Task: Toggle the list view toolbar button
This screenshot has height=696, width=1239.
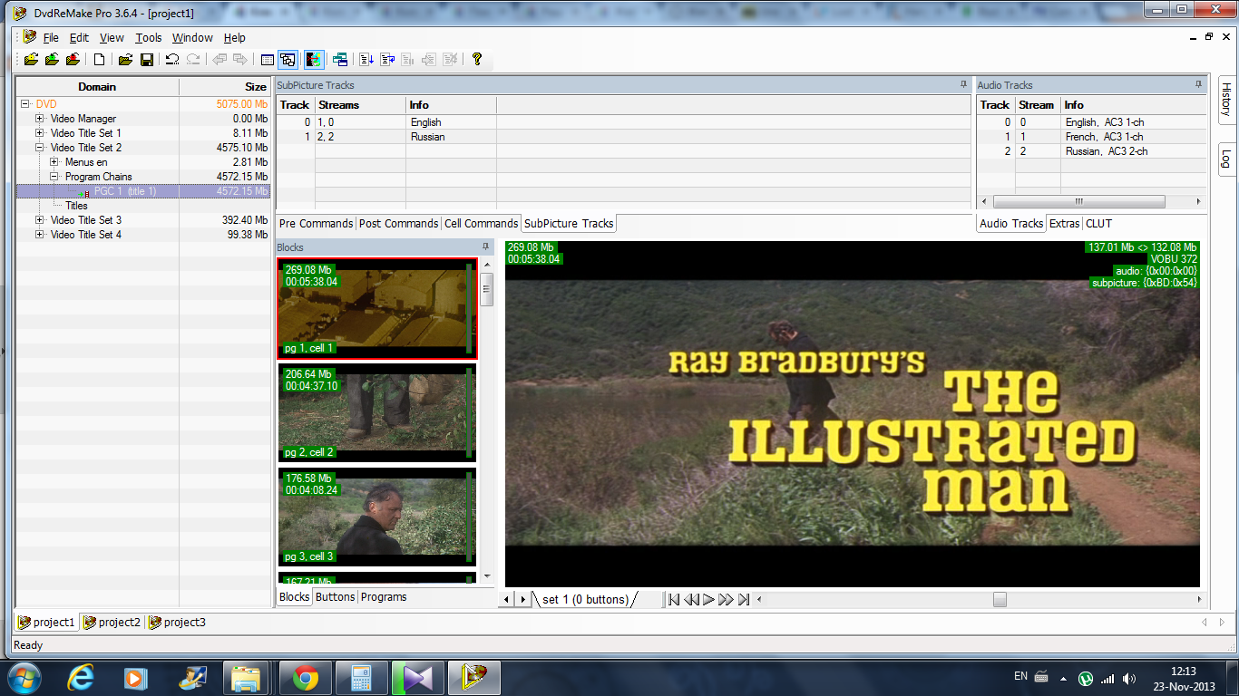Action: point(268,60)
